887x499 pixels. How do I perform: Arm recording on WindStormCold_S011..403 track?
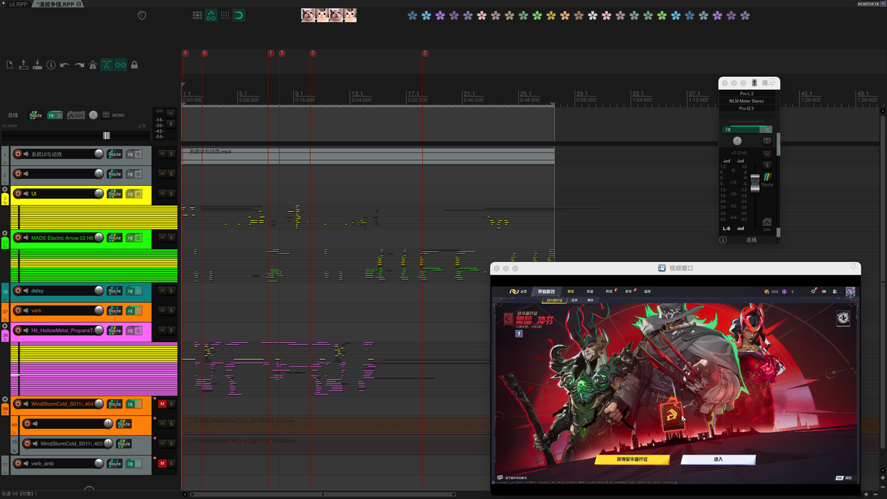[x=27, y=444]
